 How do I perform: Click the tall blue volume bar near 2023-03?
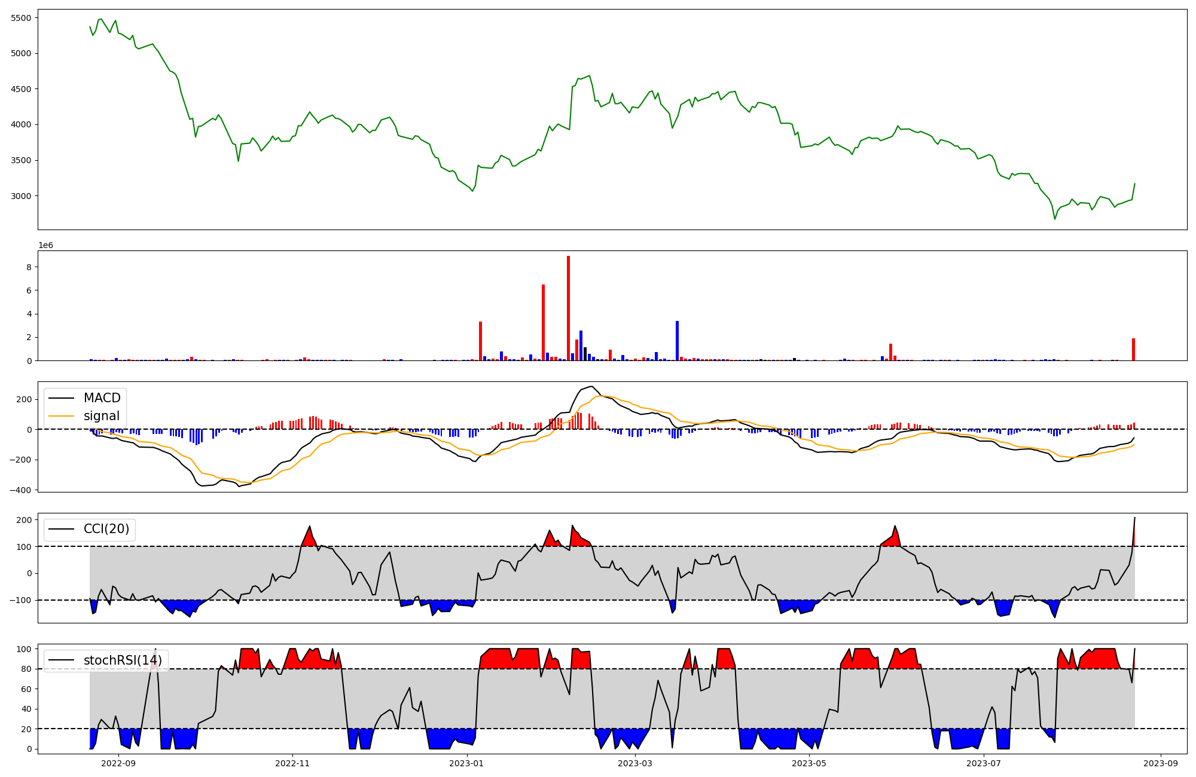click(677, 341)
